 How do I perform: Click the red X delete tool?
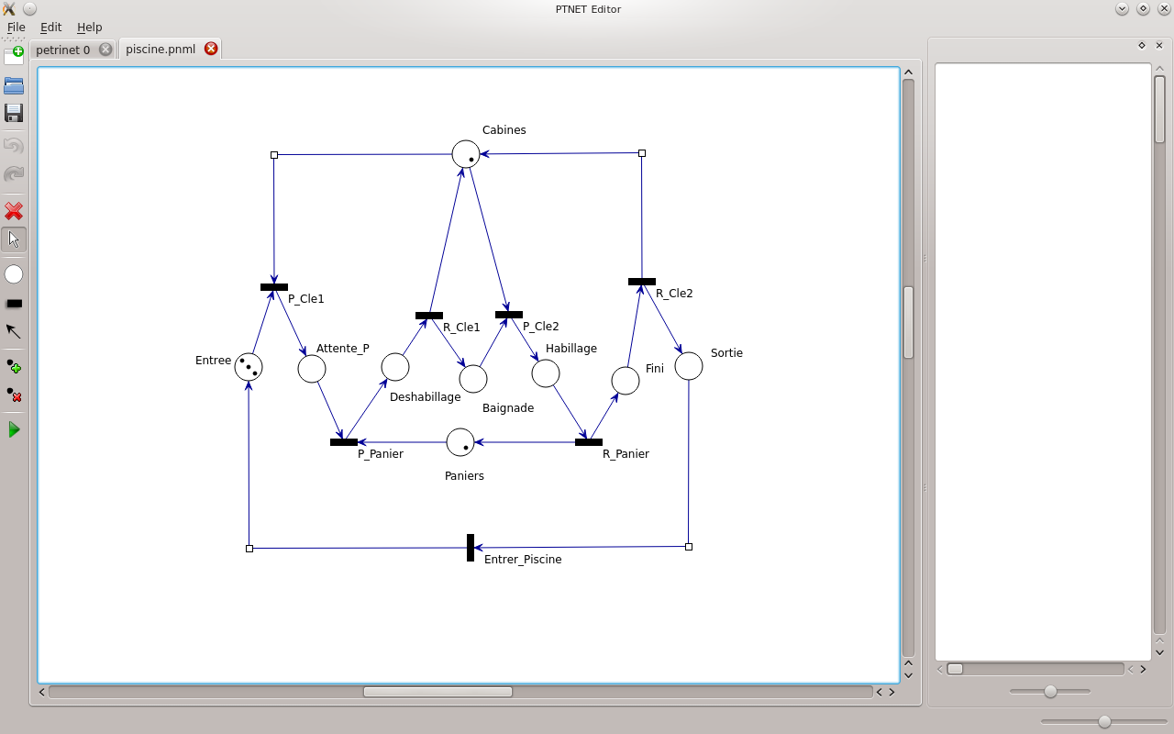tap(14, 211)
